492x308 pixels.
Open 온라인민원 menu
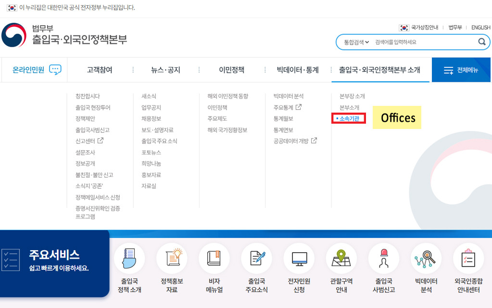coord(37,70)
